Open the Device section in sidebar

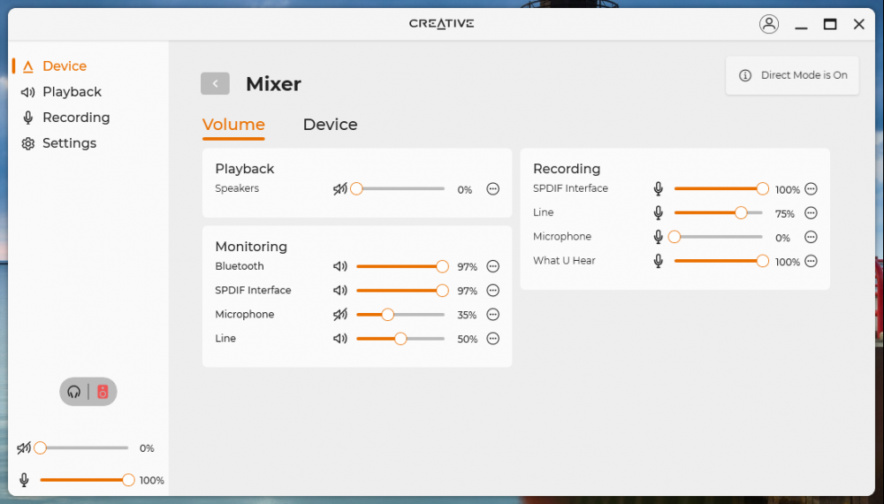tap(64, 66)
